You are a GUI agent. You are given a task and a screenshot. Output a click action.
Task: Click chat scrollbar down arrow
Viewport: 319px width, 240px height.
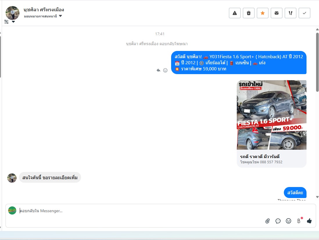(x=317, y=197)
